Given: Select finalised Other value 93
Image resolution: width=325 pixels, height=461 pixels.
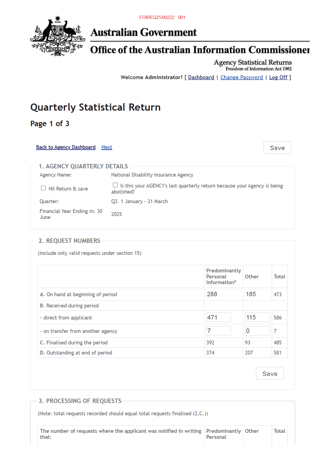Looking at the screenshot, I should tap(247, 342).
